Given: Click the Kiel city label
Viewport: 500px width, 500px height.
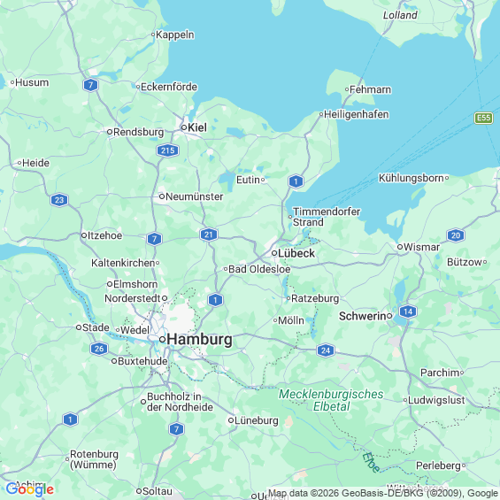Looking at the screenshot, I should [197, 127].
